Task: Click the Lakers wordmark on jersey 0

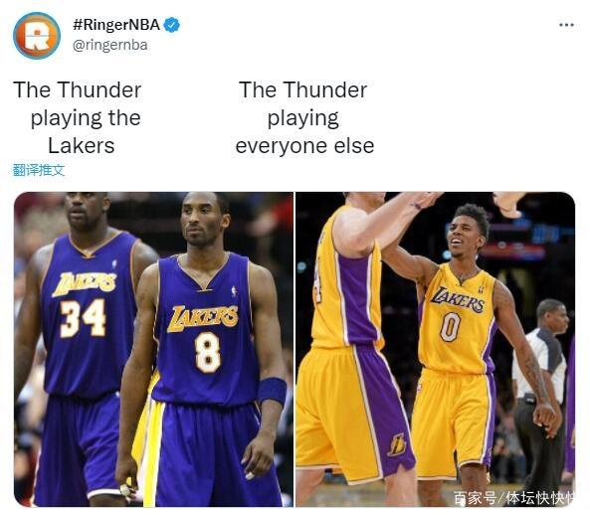Action: pos(458,299)
